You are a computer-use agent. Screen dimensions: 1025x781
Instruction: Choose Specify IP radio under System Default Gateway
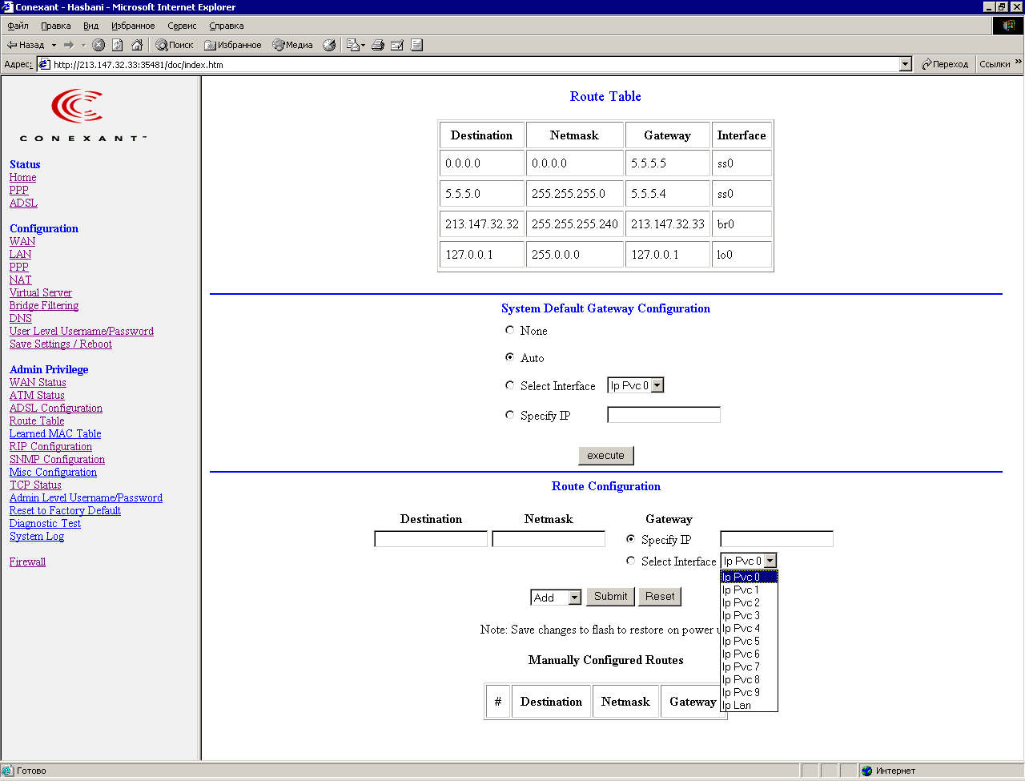coord(509,415)
